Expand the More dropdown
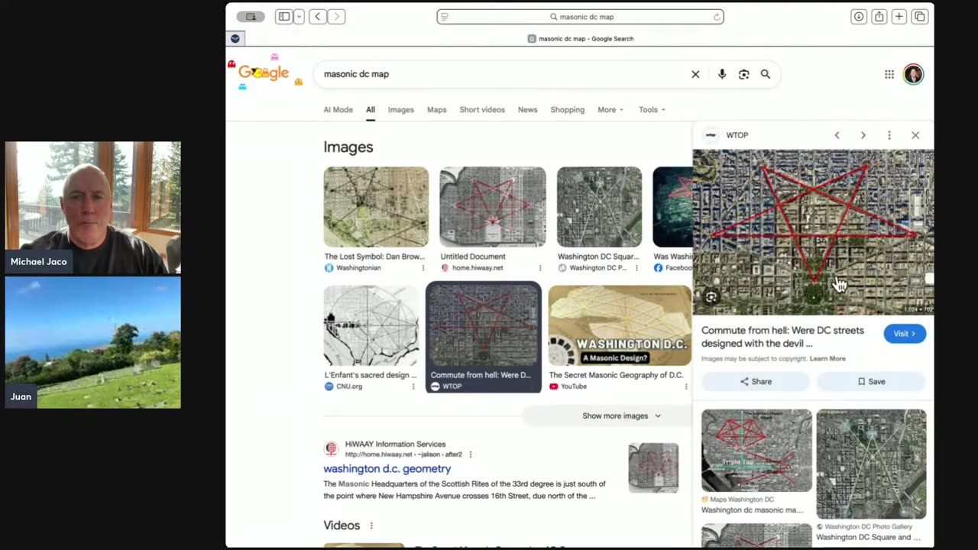The image size is (978, 550). click(x=610, y=109)
